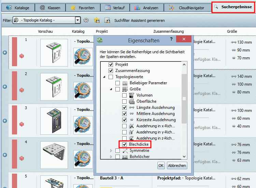Click the red cube icon in row 3
Screen dimensions: 256x188
(22, 124)
